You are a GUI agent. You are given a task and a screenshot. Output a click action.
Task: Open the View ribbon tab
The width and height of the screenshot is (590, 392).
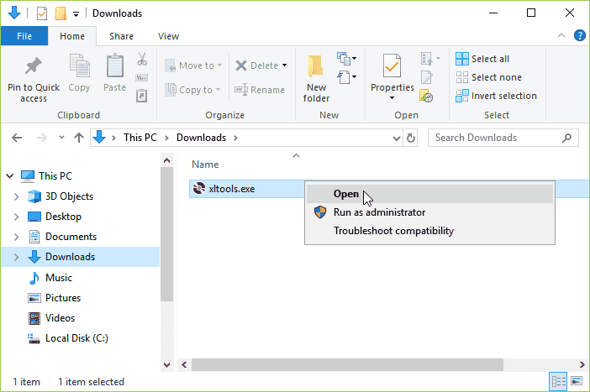point(168,36)
